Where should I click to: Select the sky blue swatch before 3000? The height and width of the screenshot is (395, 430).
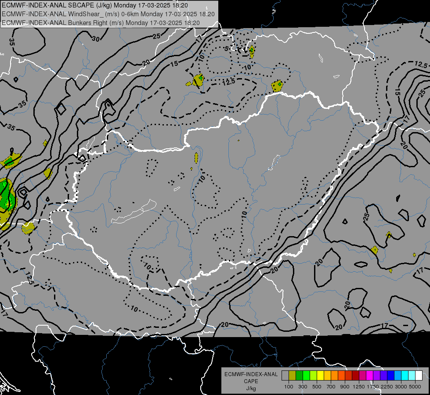point(398,376)
